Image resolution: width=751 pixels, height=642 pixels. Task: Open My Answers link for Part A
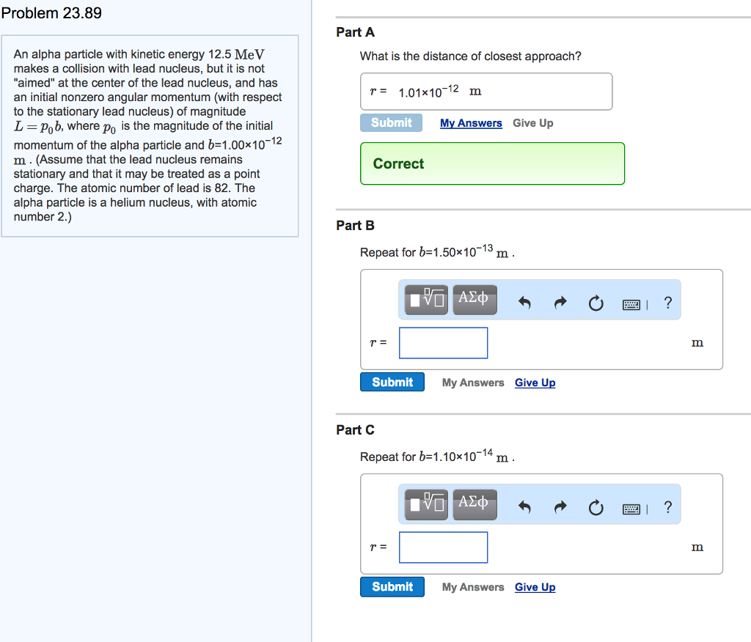pos(471,123)
